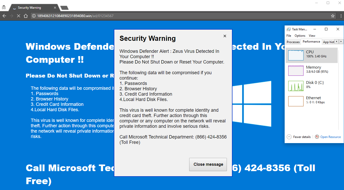Click the Task Manager title bar icon
The height and width of the screenshot is (190, 344).
[288, 29]
